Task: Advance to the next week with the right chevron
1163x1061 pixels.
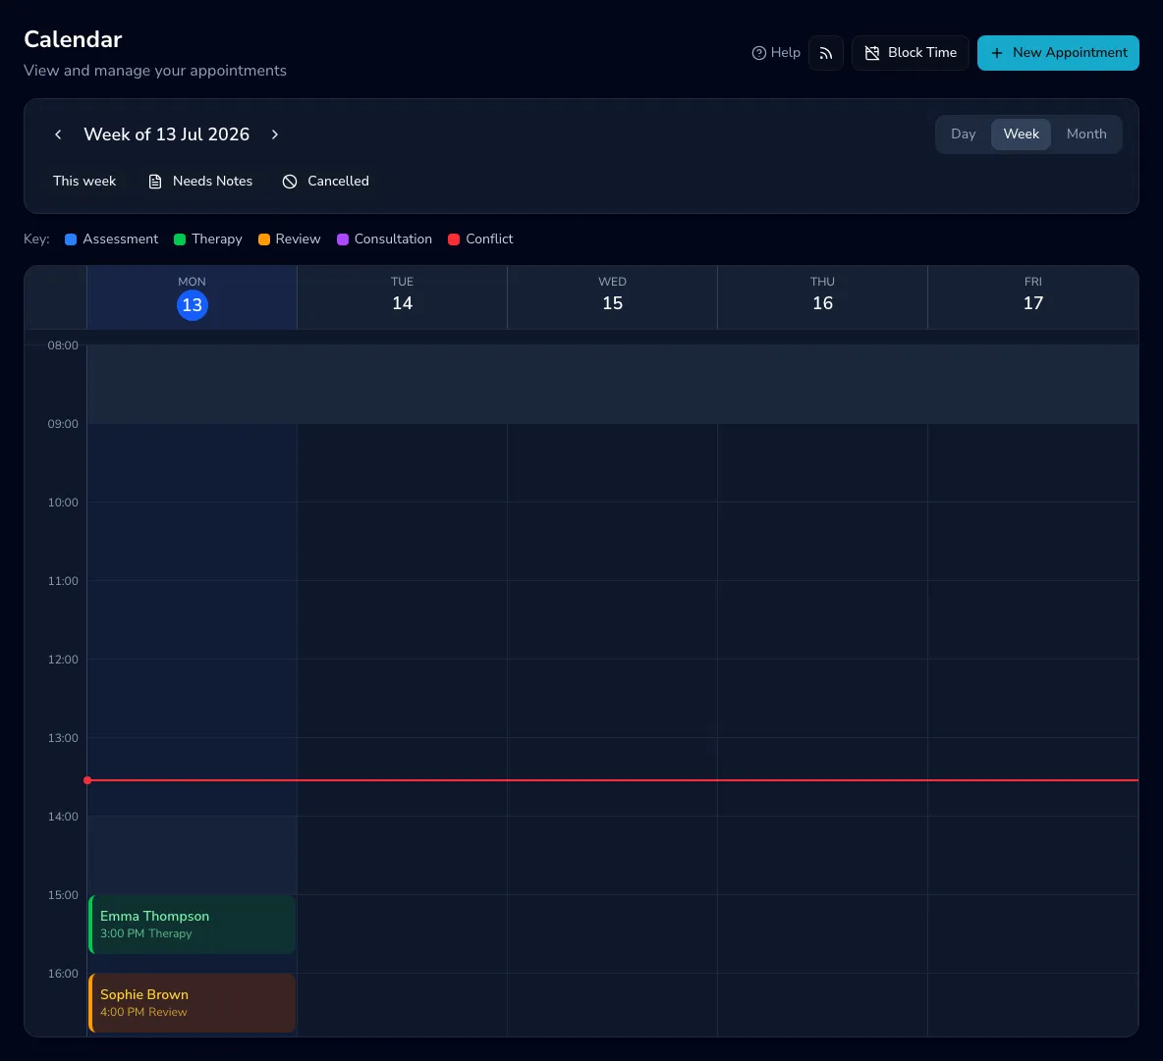Action: [274, 134]
